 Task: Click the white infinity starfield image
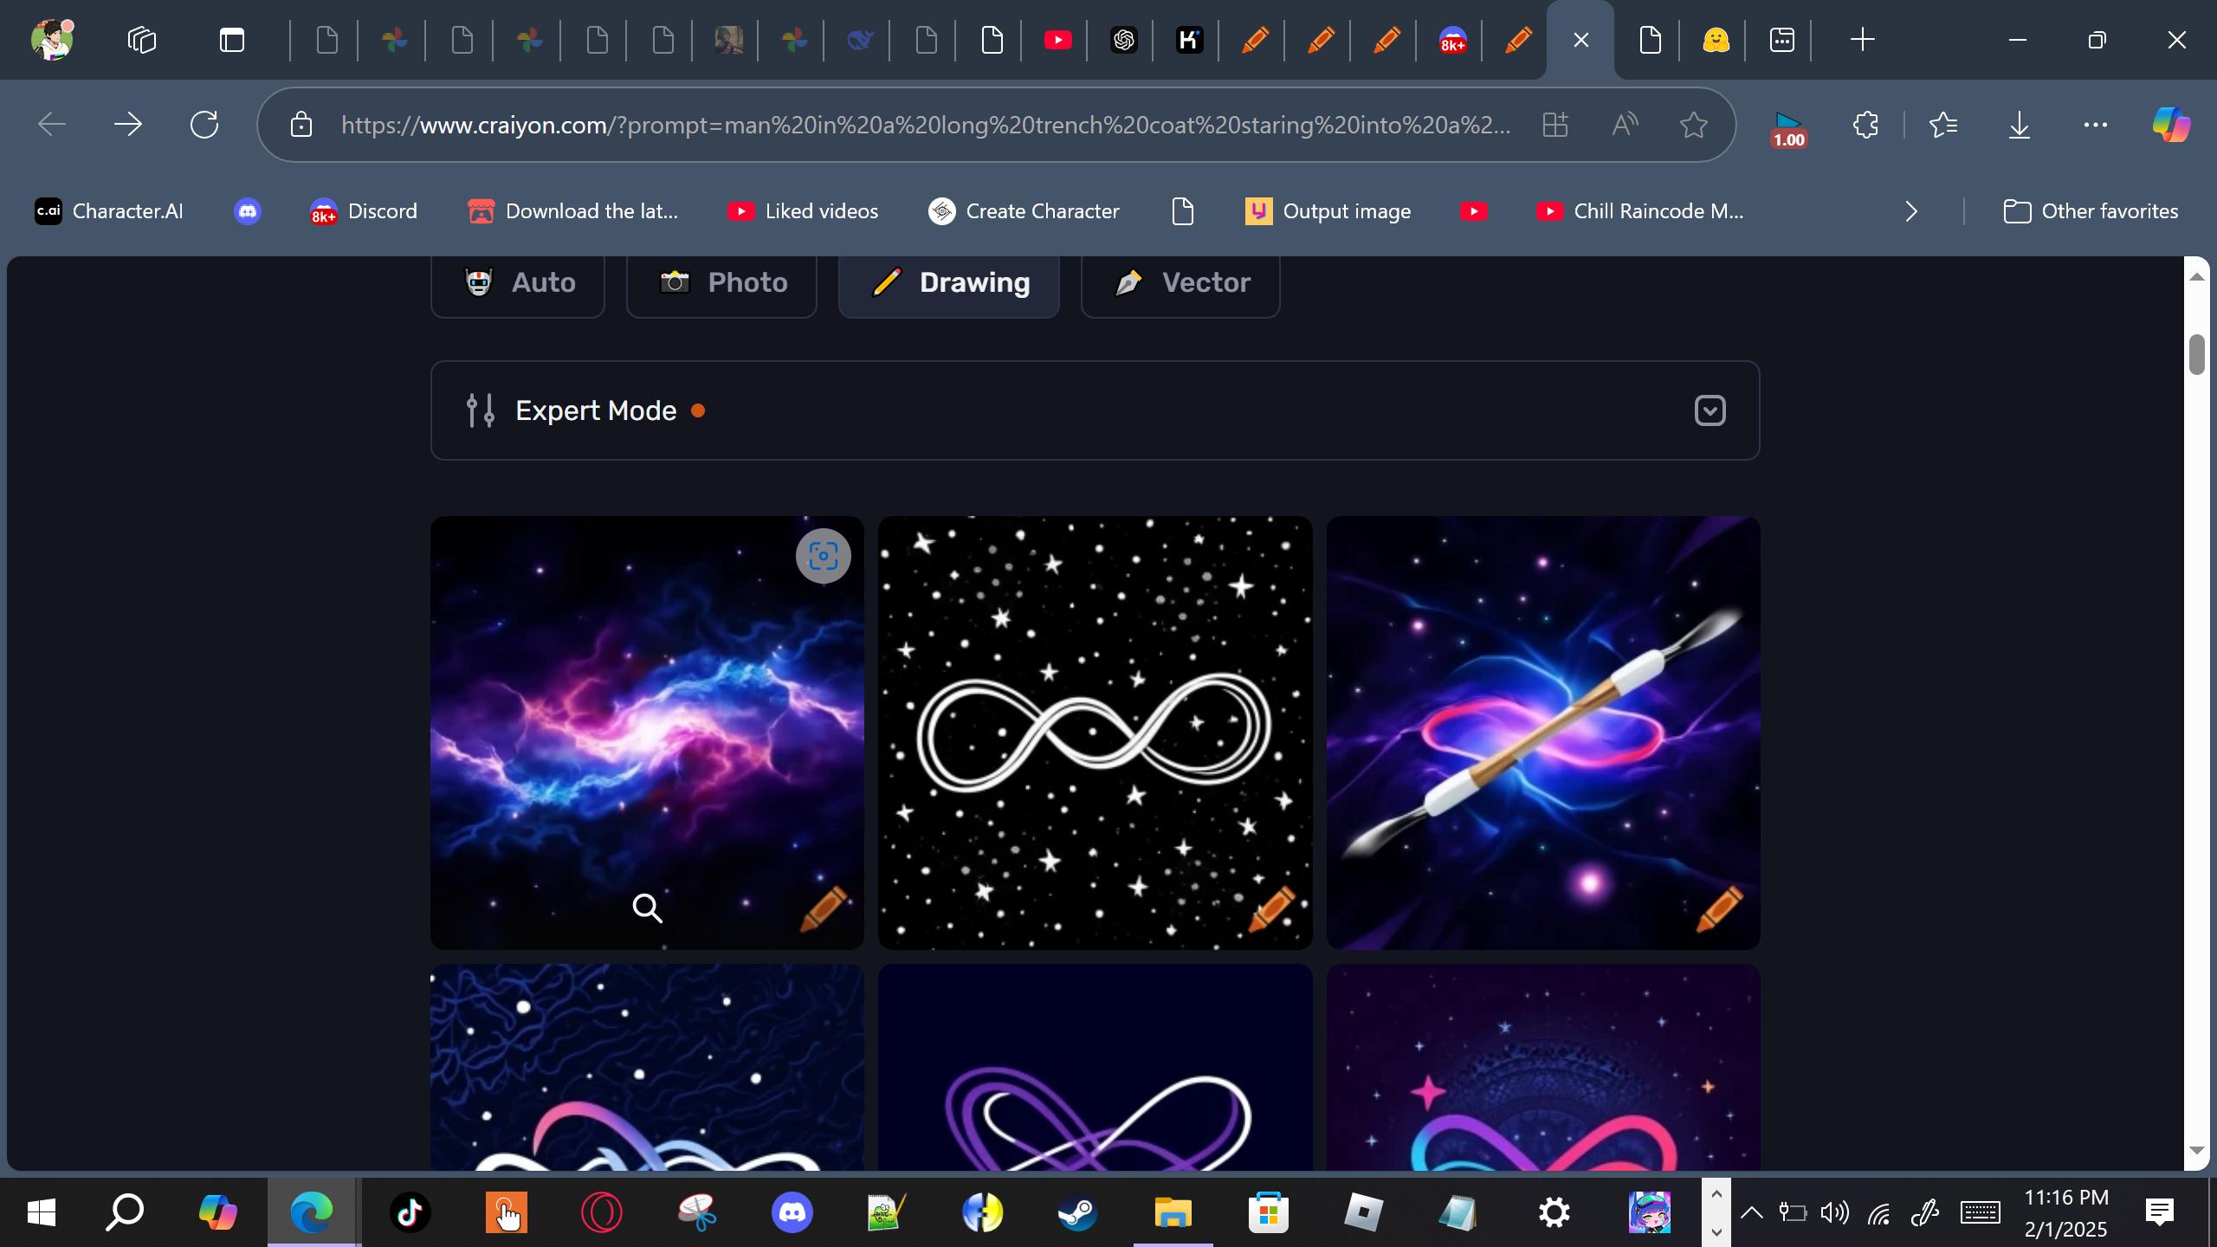(1095, 733)
